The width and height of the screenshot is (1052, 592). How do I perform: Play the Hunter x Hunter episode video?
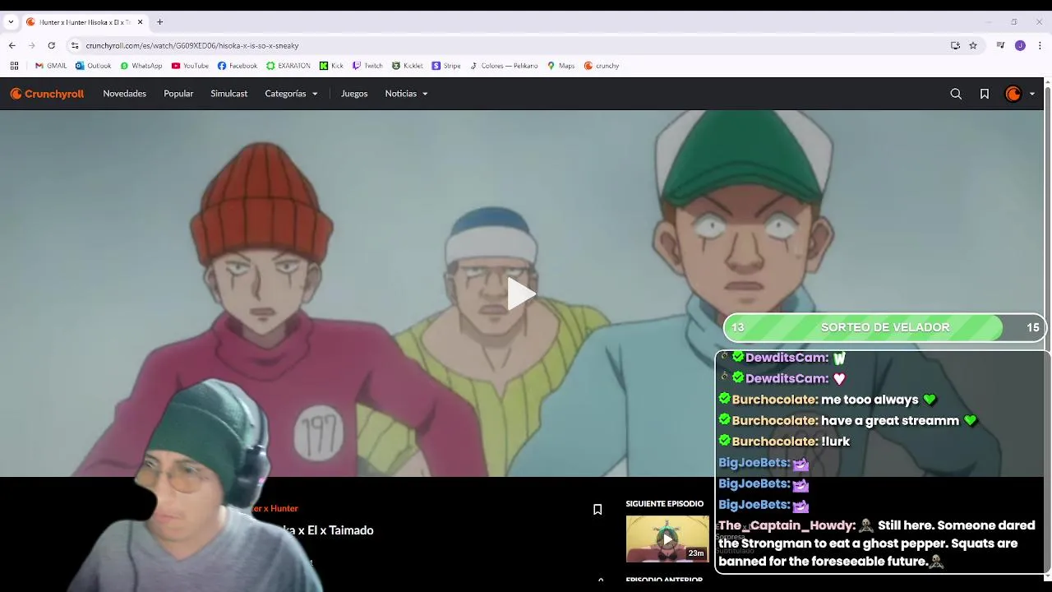521,294
